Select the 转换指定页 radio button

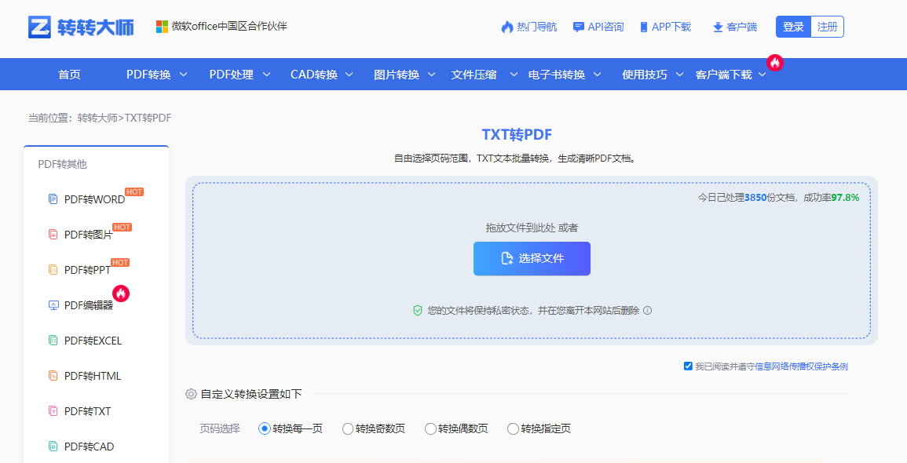pos(513,429)
